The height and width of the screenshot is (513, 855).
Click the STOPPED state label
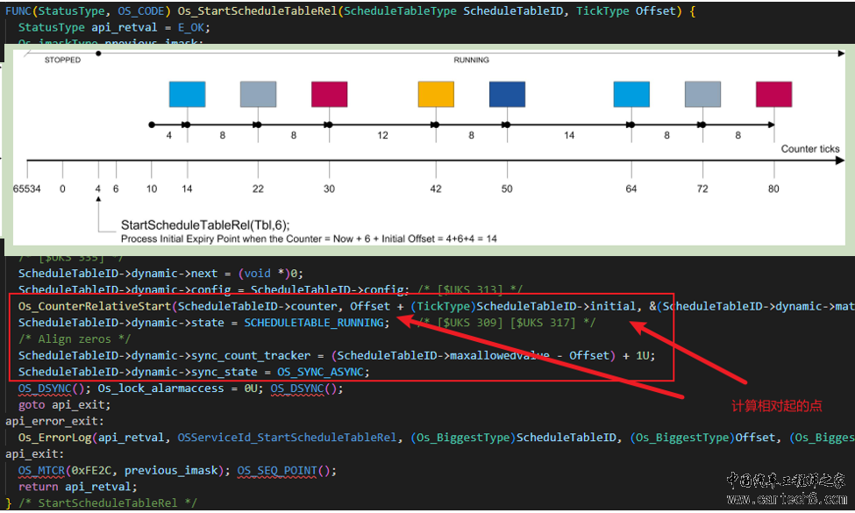coord(63,60)
